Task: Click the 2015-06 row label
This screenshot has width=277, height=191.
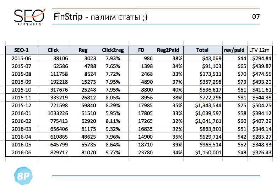Action: coord(21,58)
